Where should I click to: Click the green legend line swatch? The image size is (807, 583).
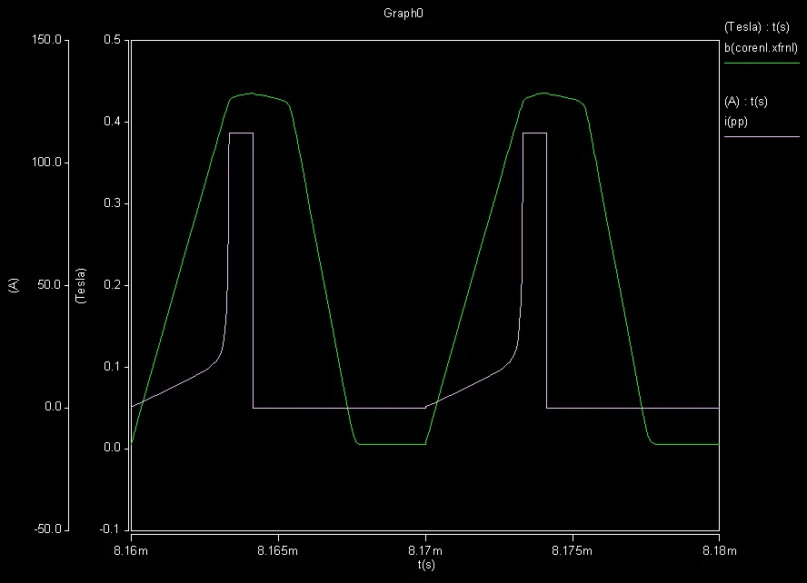tap(762, 64)
